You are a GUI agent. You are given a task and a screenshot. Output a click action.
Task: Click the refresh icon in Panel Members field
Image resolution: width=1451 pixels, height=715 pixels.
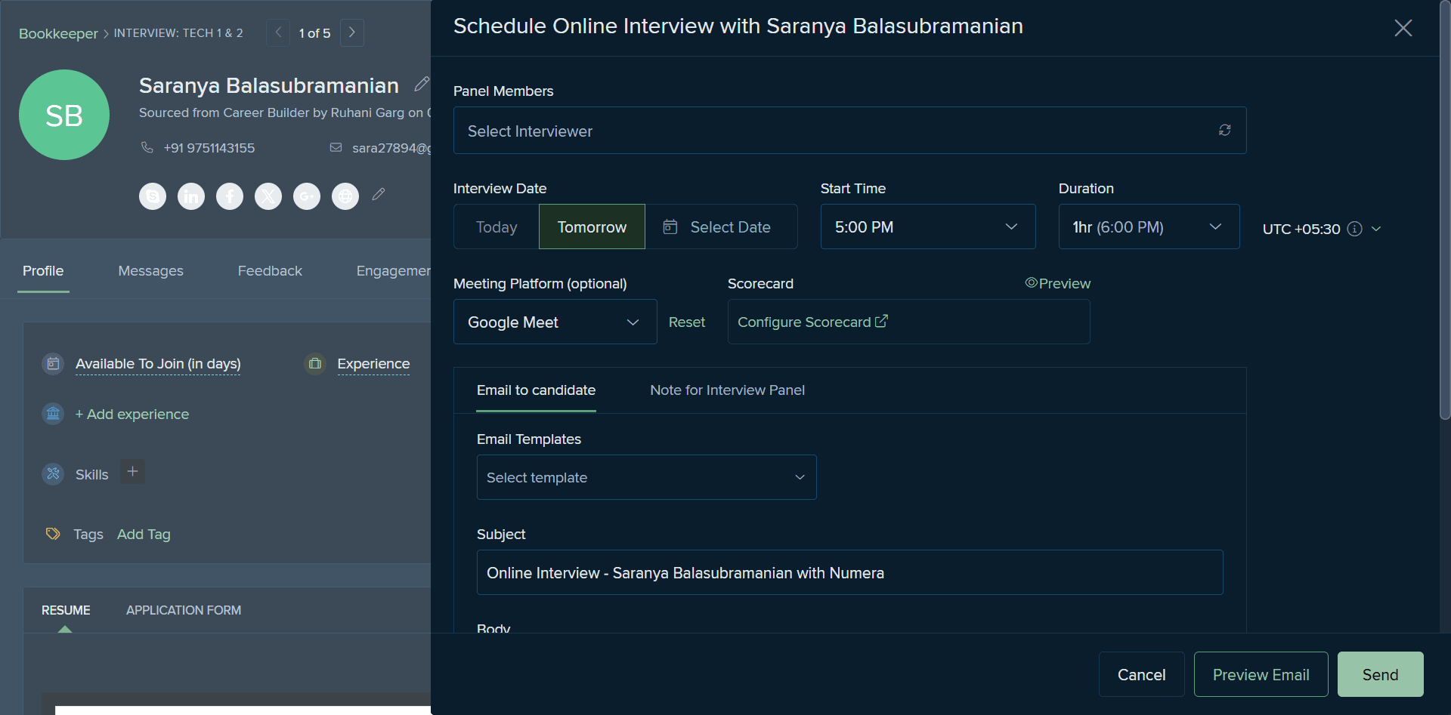pyautogui.click(x=1224, y=130)
